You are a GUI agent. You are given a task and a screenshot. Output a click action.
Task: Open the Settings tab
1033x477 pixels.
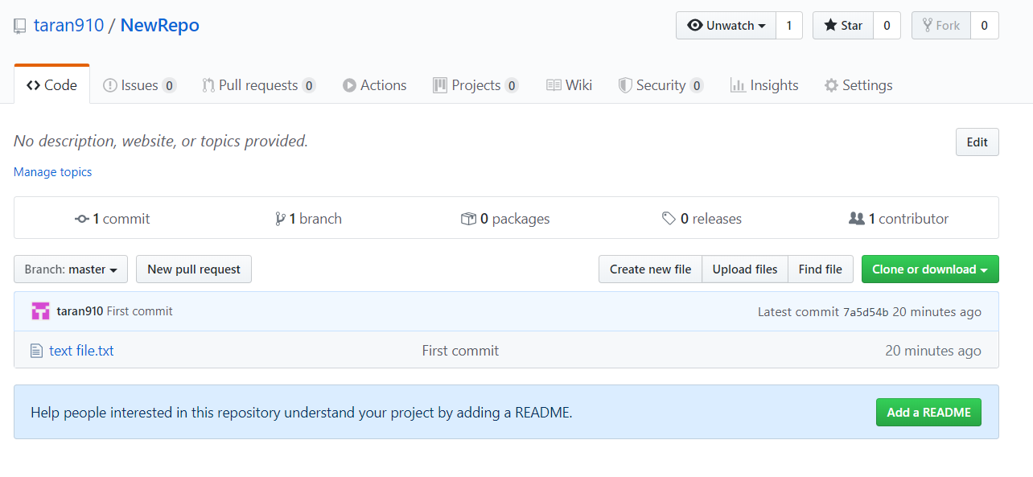click(858, 85)
